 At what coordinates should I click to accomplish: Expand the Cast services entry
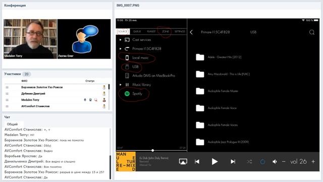point(120,40)
